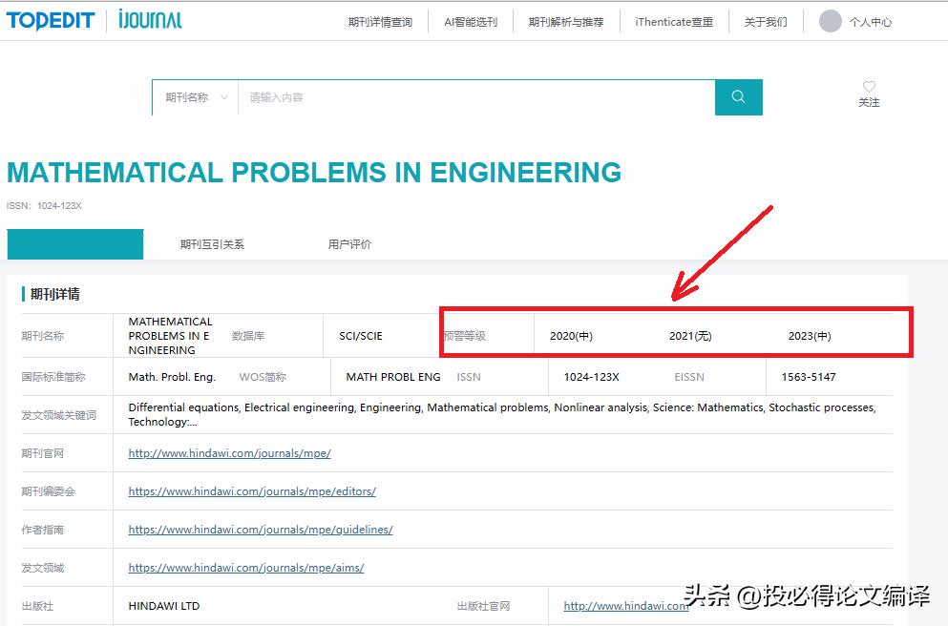The width and height of the screenshot is (948, 626).
Task: Switch to the 用户评价 tab
Action: click(349, 243)
